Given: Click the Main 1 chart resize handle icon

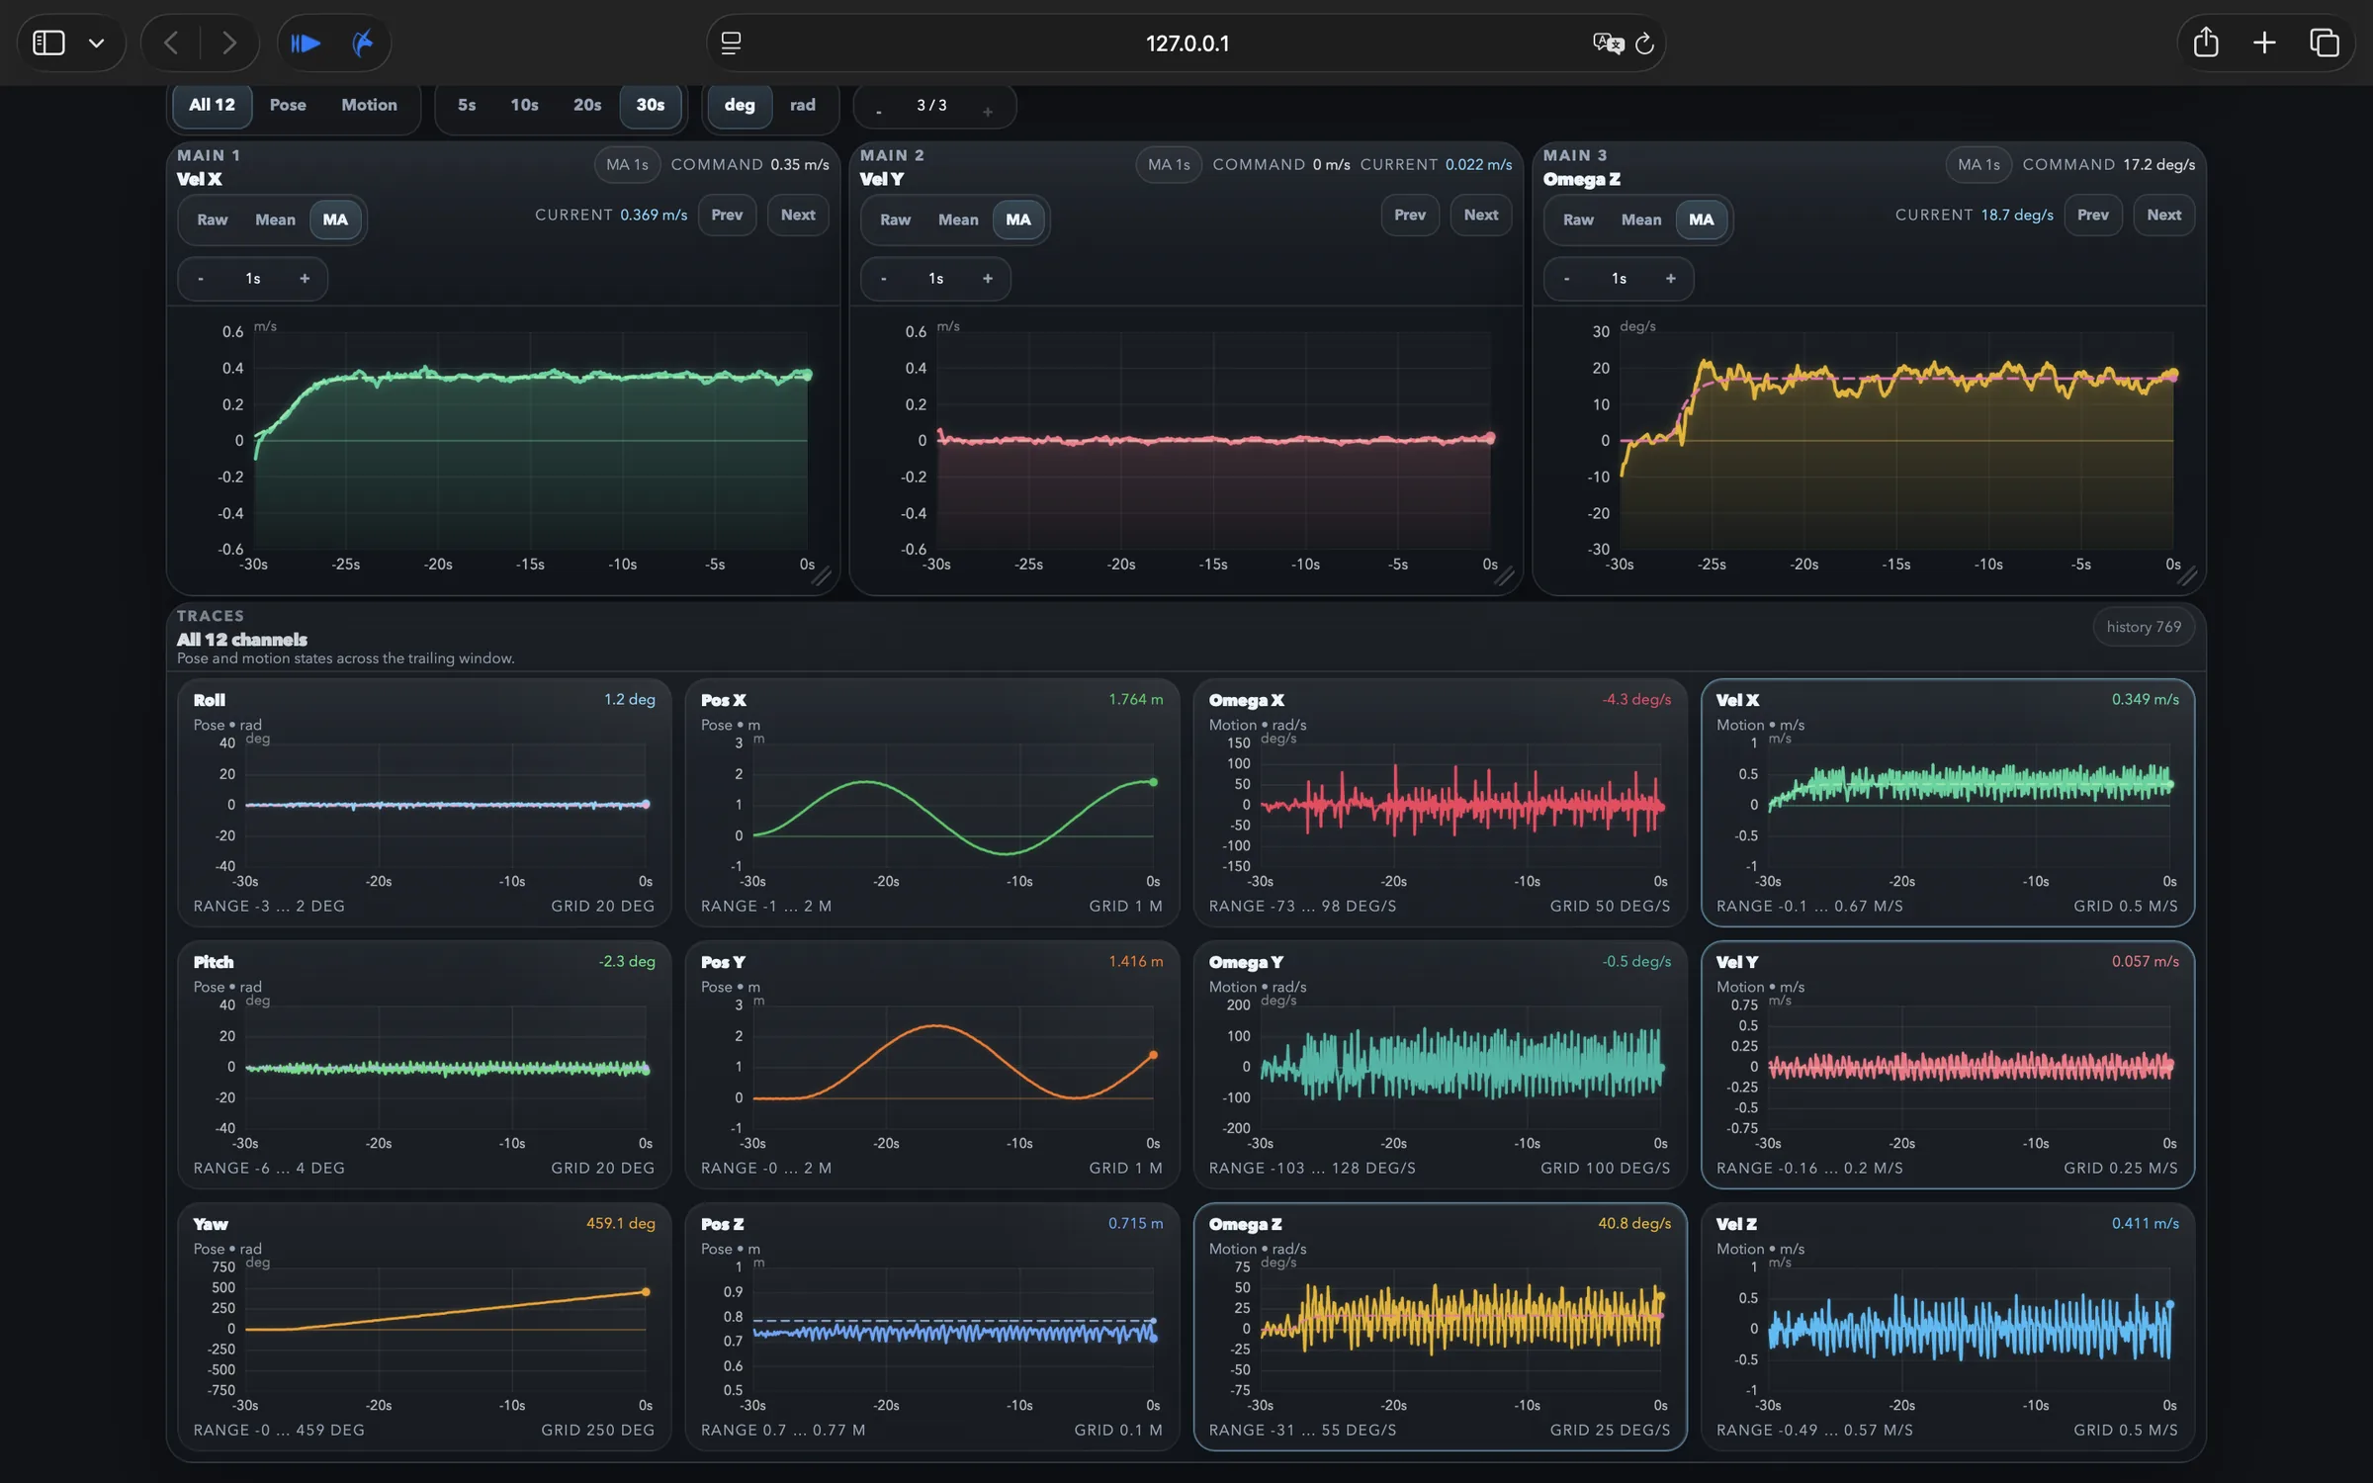Looking at the screenshot, I should tap(821, 576).
